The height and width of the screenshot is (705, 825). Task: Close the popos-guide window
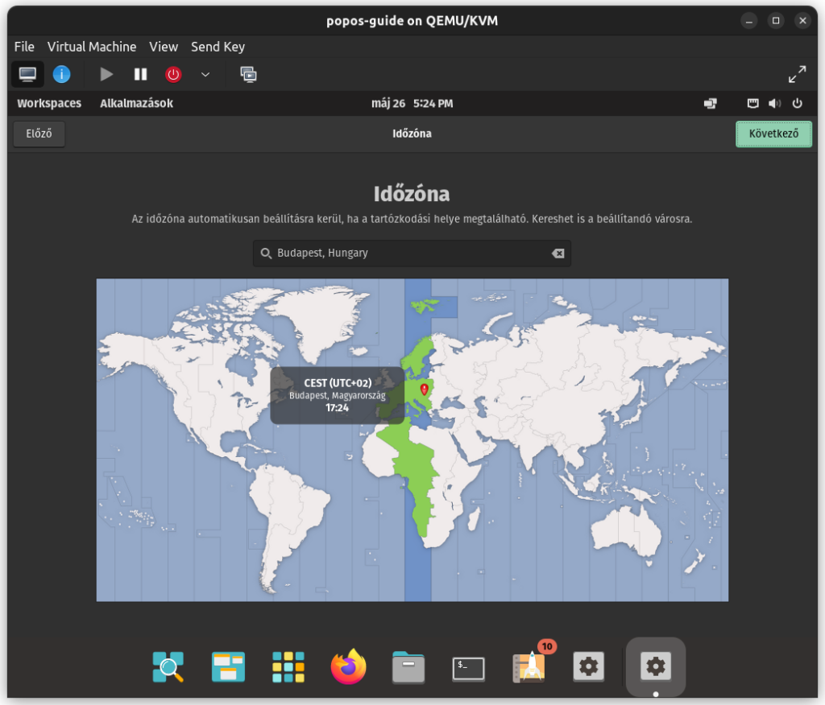[x=802, y=21]
